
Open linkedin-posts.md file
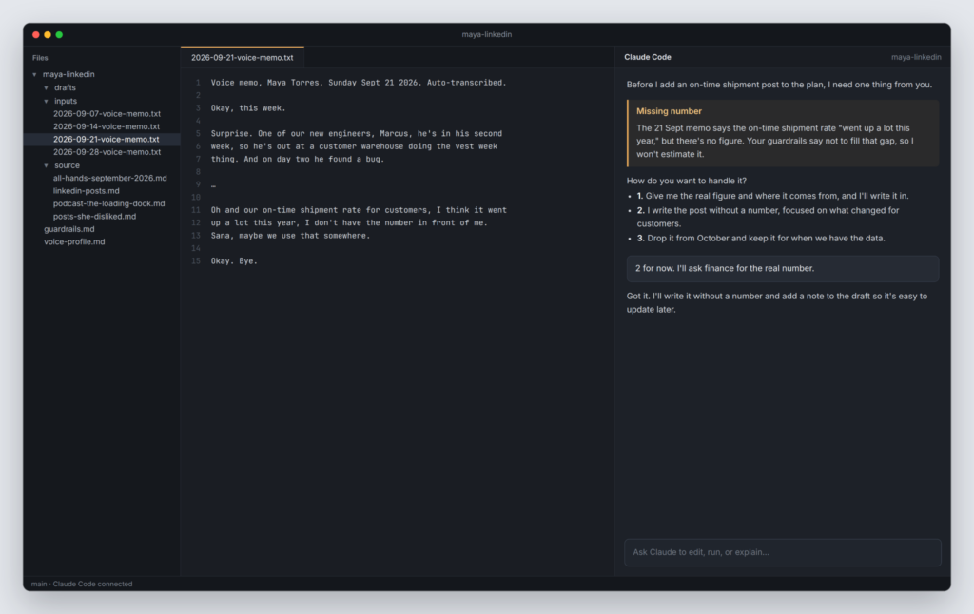(87, 191)
